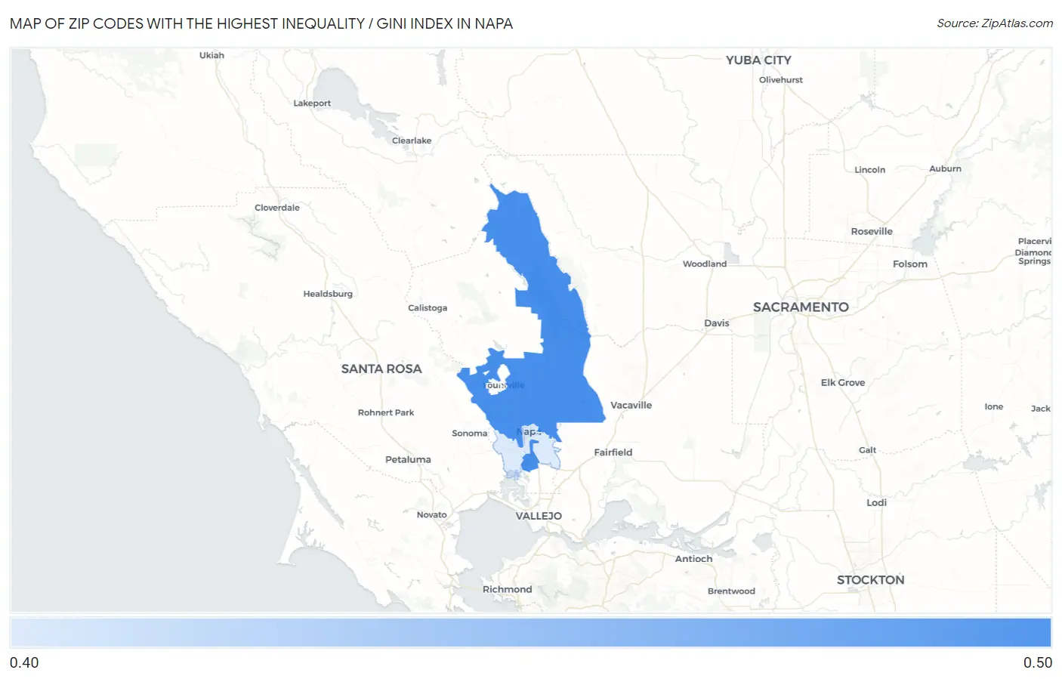Viewport: 1062px width, 679px height.
Task: Click the Ukiah label on map
Action: [211, 55]
